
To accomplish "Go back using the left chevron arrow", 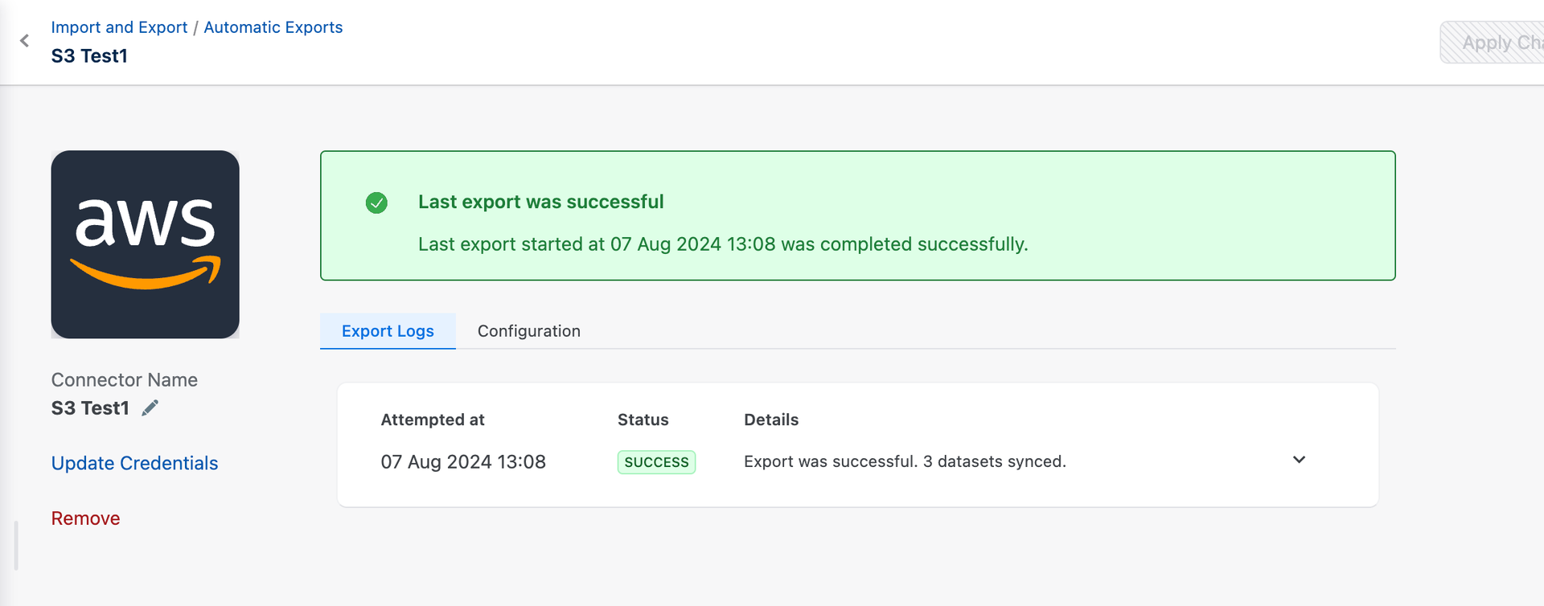I will pos(25,41).
